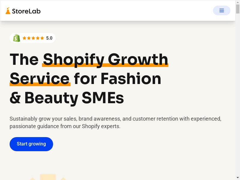Image resolution: width=240 pixels, height=180 pixels.
Task: Click the scrollbar up arrow
Action: pyautogui.click(x=238, y=2)
